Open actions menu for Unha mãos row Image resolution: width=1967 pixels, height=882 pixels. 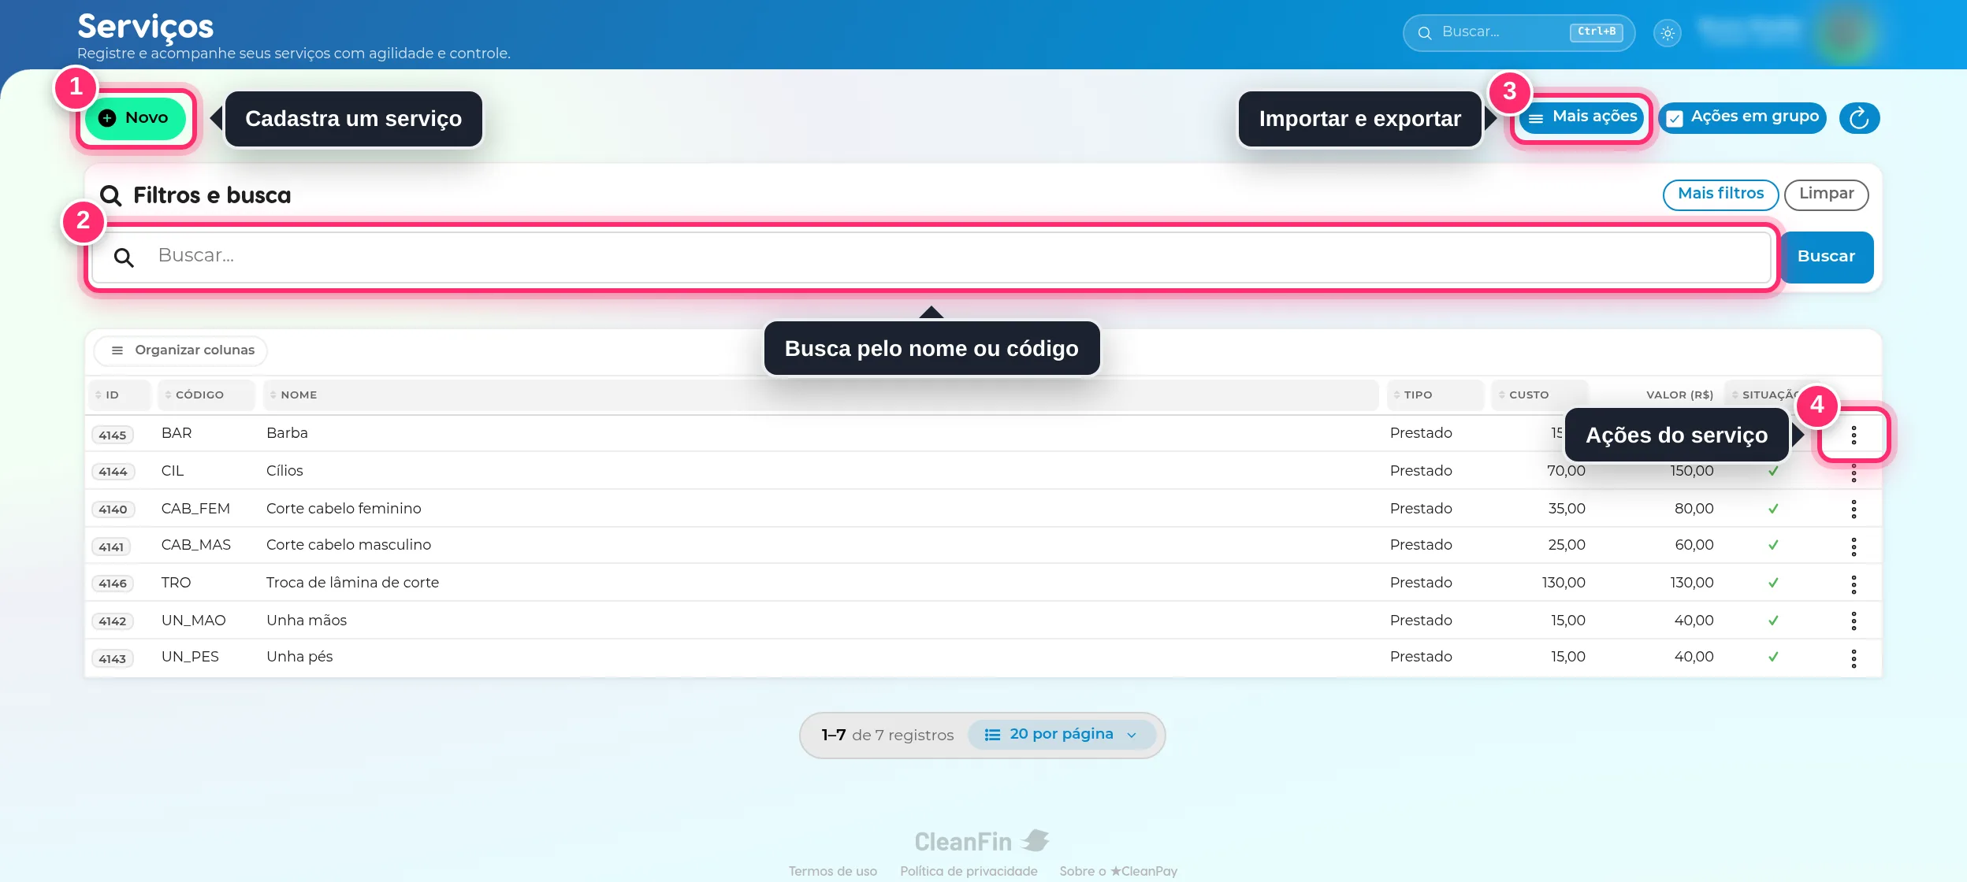pos(1854,621)
